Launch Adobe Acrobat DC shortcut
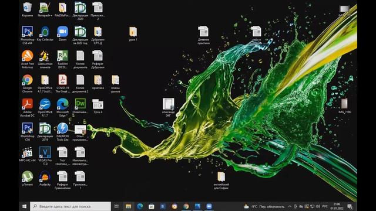 point(28,108)
